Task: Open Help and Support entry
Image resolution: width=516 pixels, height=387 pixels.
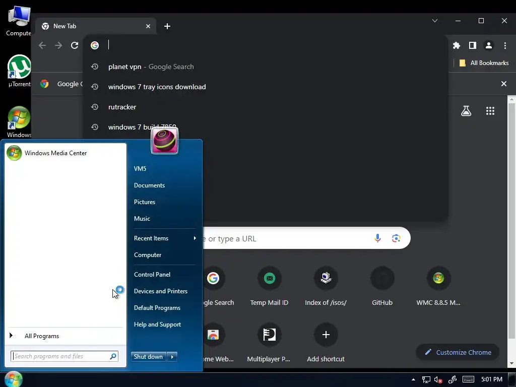Action: pos(157,325)
